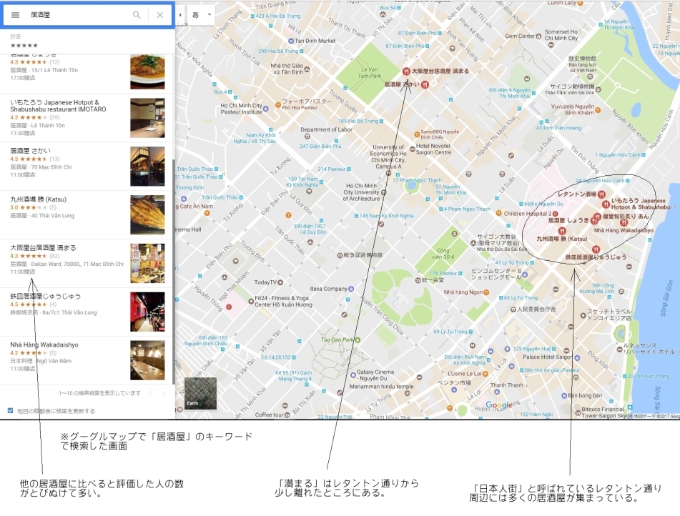The image size is (680, 516).
Task: Open the Google Maps hamburger menu
Action: [x=15, y=15]
